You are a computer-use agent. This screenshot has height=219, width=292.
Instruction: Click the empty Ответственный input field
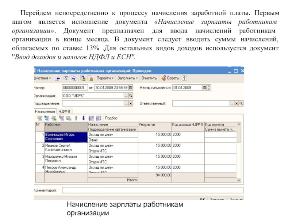201,104
